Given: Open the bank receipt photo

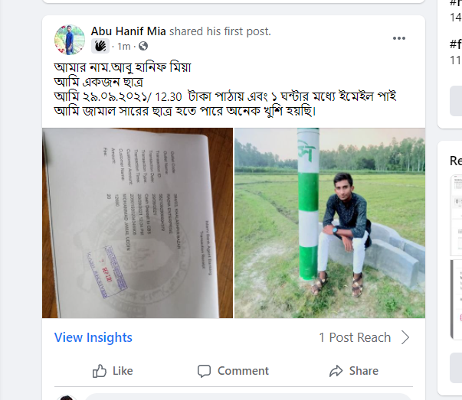Looking at the screenshot, I should (x=137, y=223).
